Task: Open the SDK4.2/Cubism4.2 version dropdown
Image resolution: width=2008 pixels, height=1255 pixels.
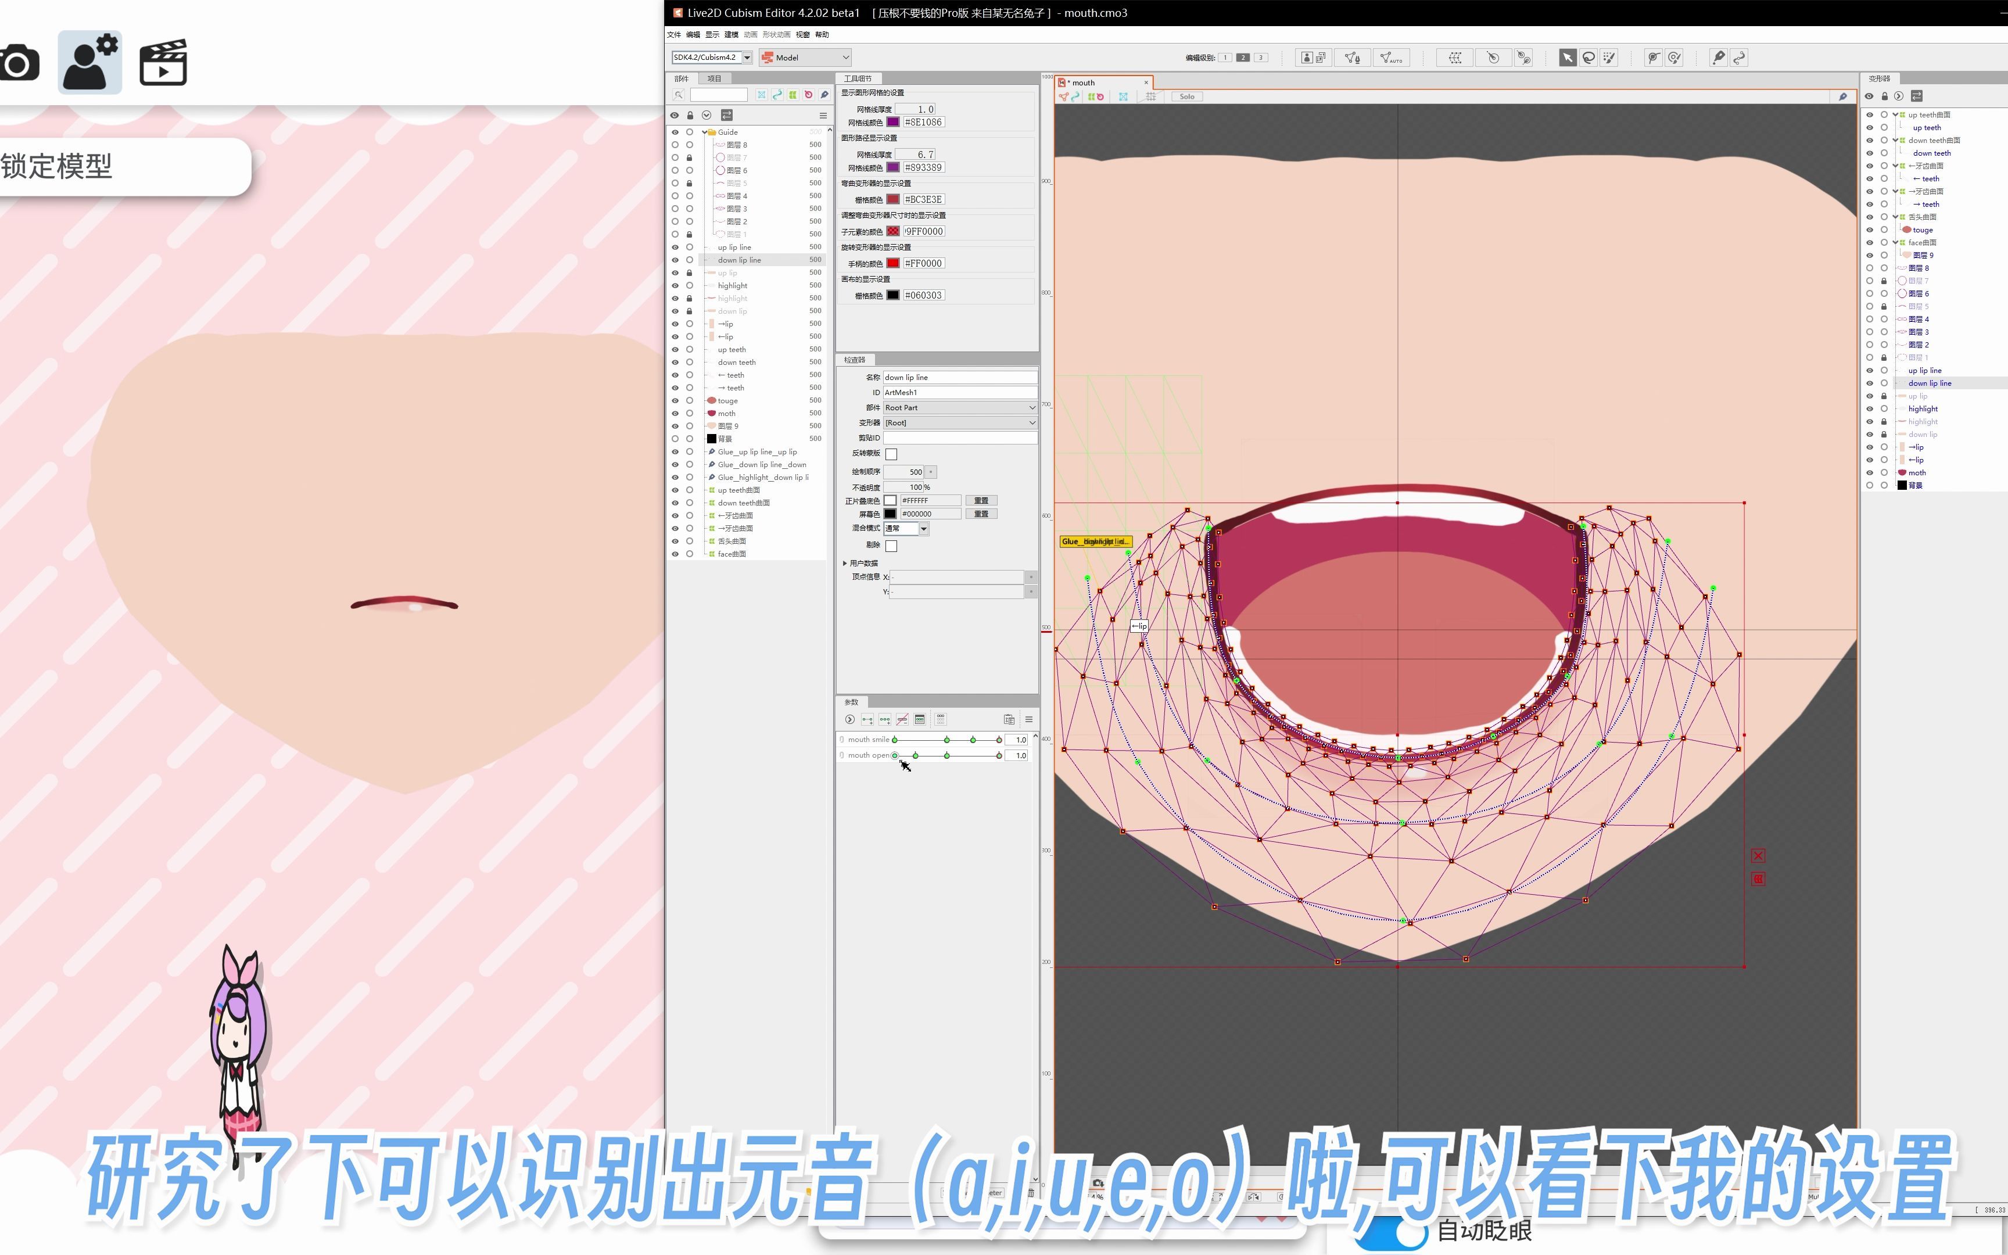Action: tap(747, 58)
